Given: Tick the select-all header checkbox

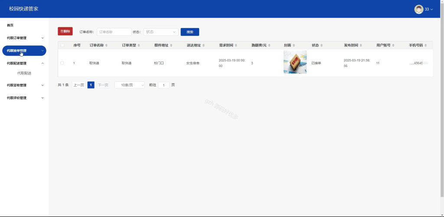Looking at the screenshot, I should coord(62,45).
